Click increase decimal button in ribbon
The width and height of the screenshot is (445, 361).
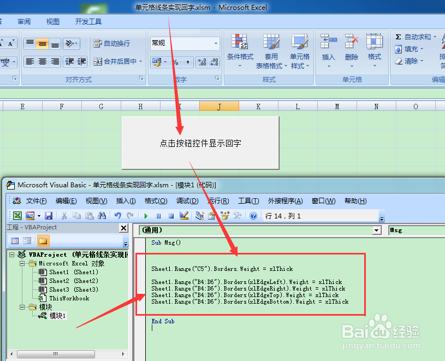202,62
